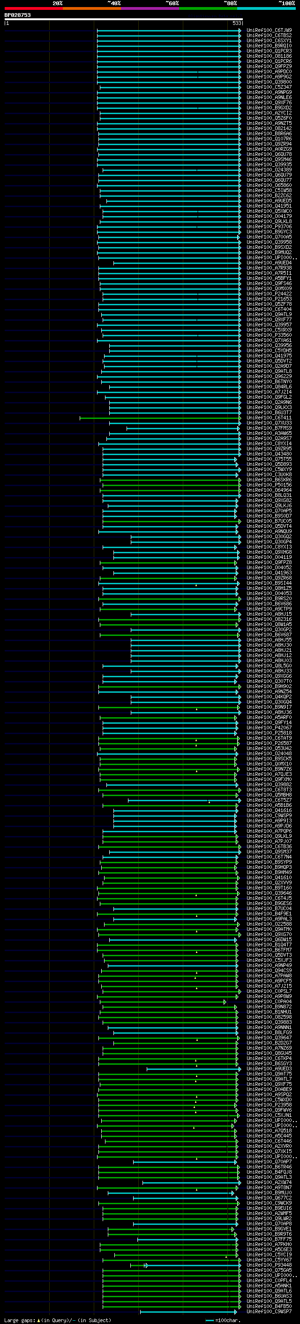Select label UniRef100_C5IW58
Image resolution: width=300 pixels, height=1324 pixels.
coord(269,190)
